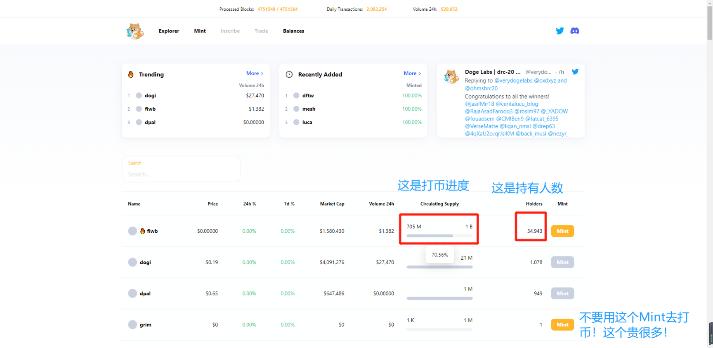
Task: Open the @jasifMir18 mention link
Action: (x=479, y=104)
